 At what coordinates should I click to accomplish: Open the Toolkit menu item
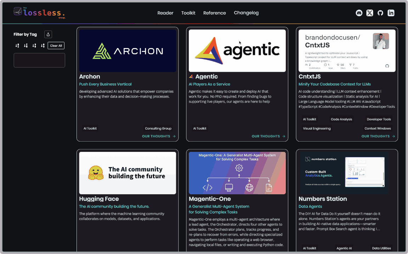point(188,13)
